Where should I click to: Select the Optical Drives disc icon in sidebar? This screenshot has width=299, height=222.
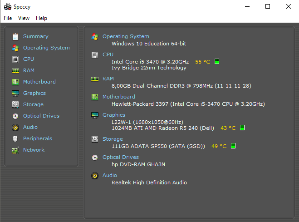click(15, 116)
